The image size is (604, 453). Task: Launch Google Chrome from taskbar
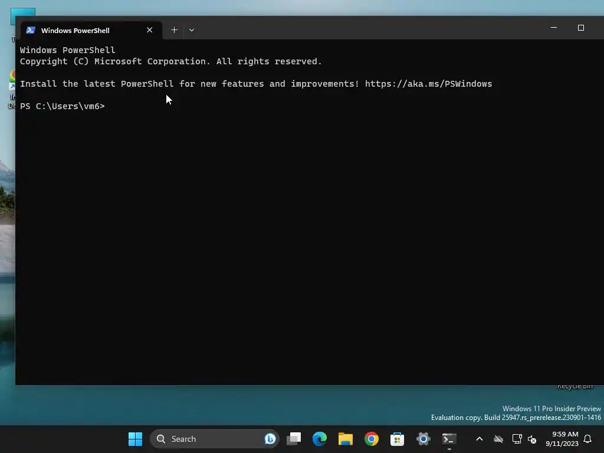372,439
